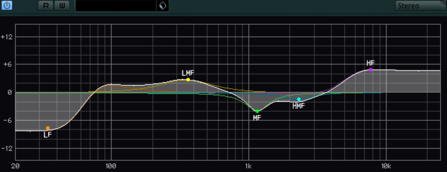The image size is (447, 172).
Task: Enable Read automation with R button
Action: pyautogui.click(x=46, y=6)
